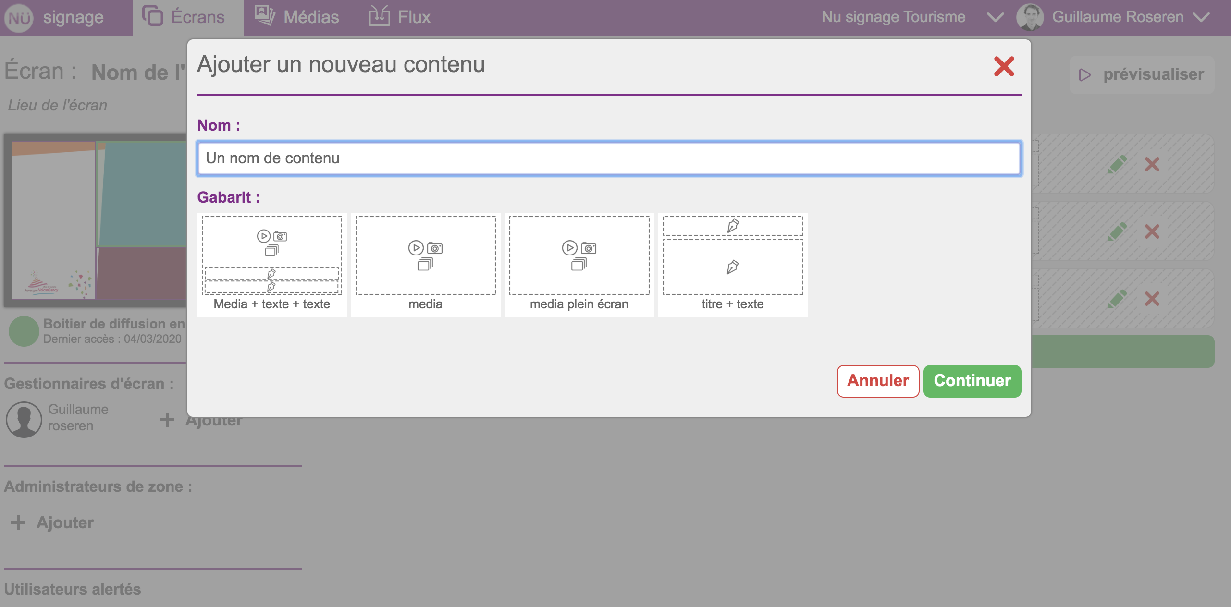Switch to the Flux tab

(x=414, y=17)
